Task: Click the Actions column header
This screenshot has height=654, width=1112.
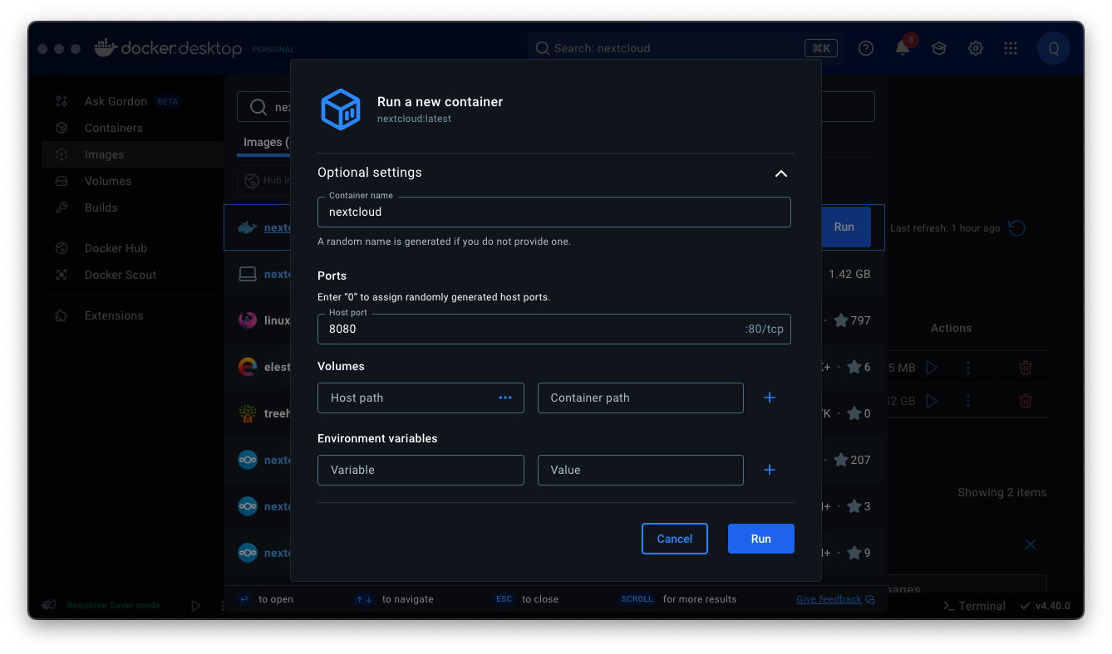Action: (x=951, y=328)
